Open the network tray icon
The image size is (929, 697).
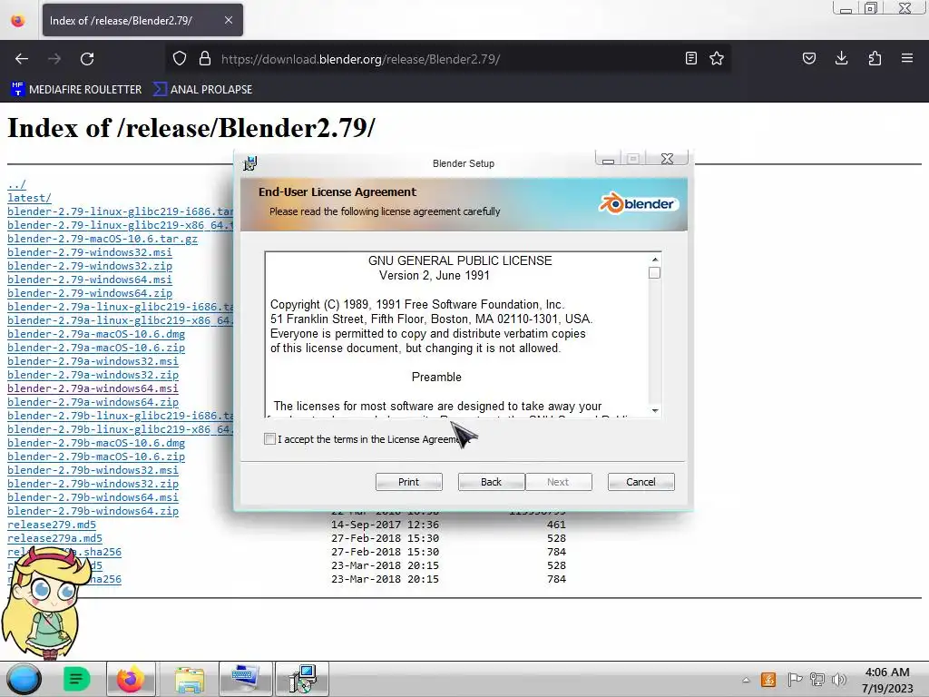(x=817, y=680)
